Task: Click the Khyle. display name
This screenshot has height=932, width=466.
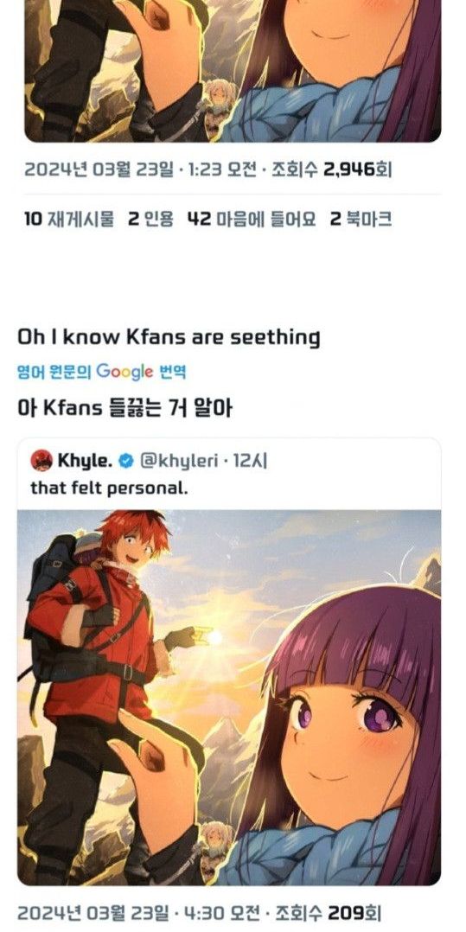Action: point(85,460)
